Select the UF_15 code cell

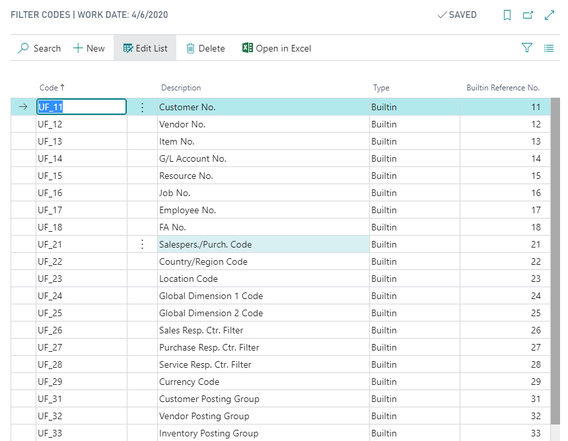[x=81, y=176]
